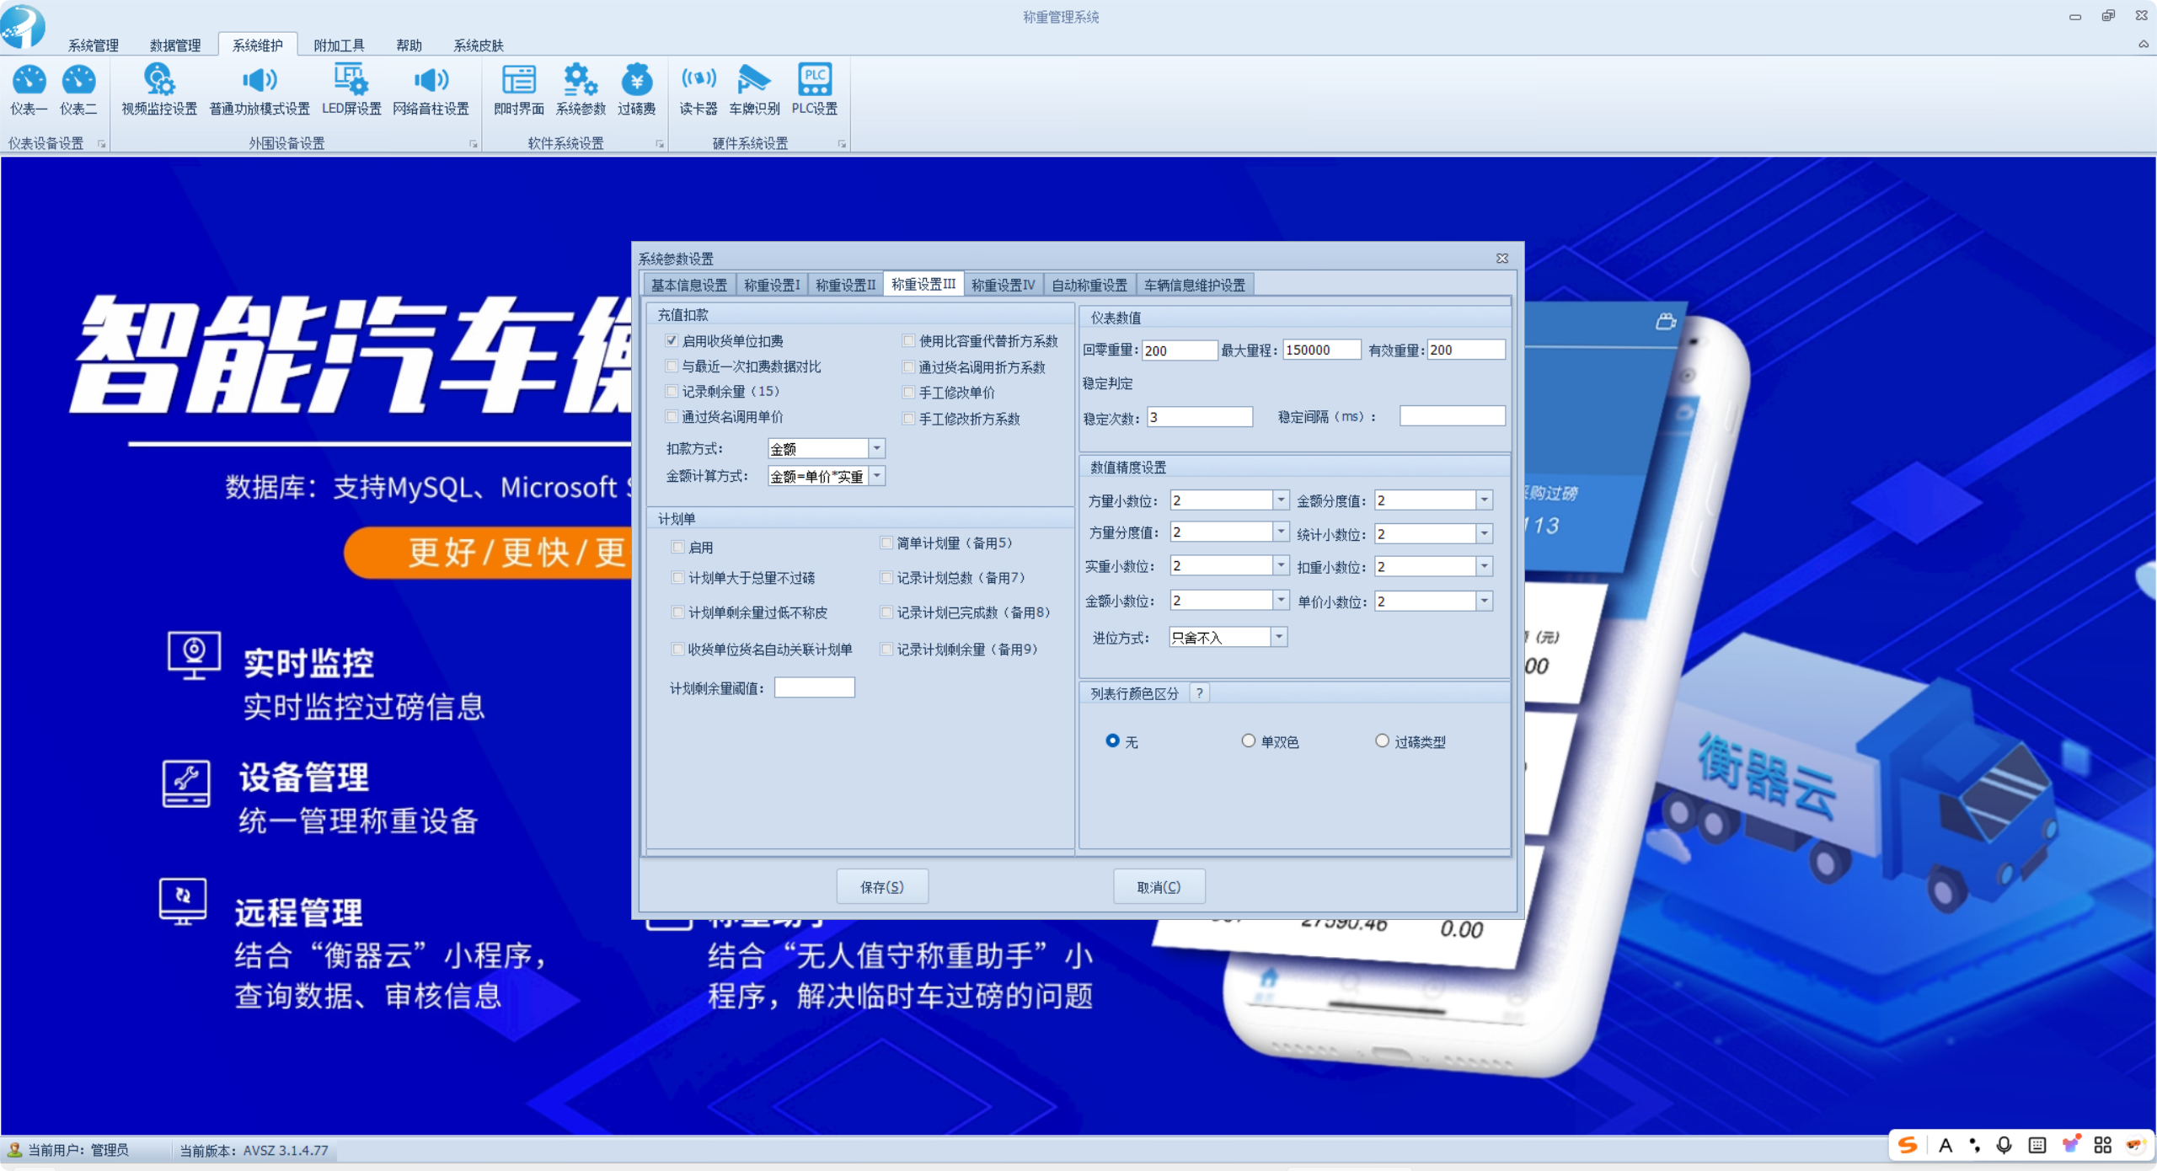Open the 单价小数位 dropdown
This screenshot has height=1171, width=2157.
click(x=1485, y=602)
